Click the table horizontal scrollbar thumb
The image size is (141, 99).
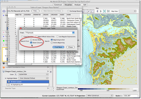click(24, 64)
